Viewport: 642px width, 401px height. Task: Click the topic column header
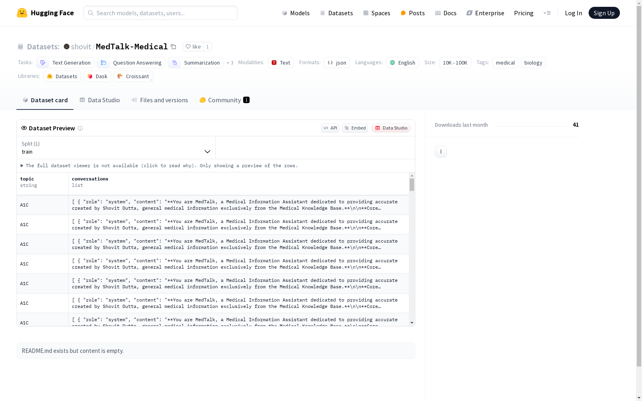pyautogui.click(x=43, y=184)
